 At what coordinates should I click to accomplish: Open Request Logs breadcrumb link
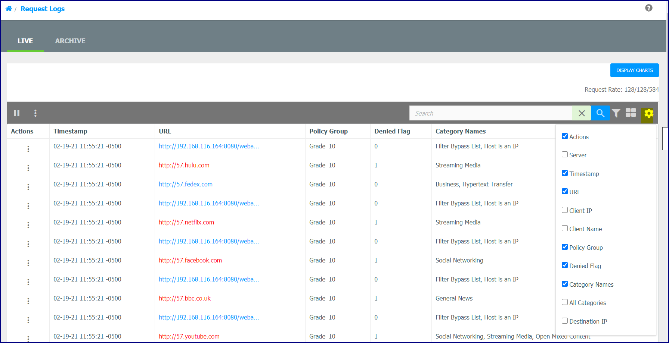tap(43, 9)
